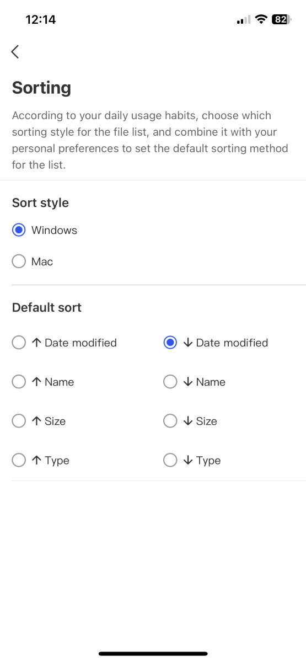Tap the up arrow beside Type
This screenshot has width=306, height=662.
coord(36,460)
